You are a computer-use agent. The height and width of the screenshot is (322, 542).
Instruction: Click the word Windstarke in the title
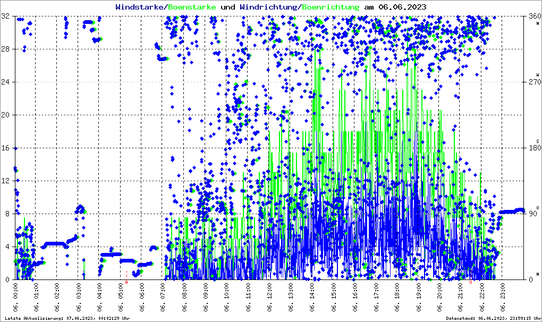click(x=139, y=7)
